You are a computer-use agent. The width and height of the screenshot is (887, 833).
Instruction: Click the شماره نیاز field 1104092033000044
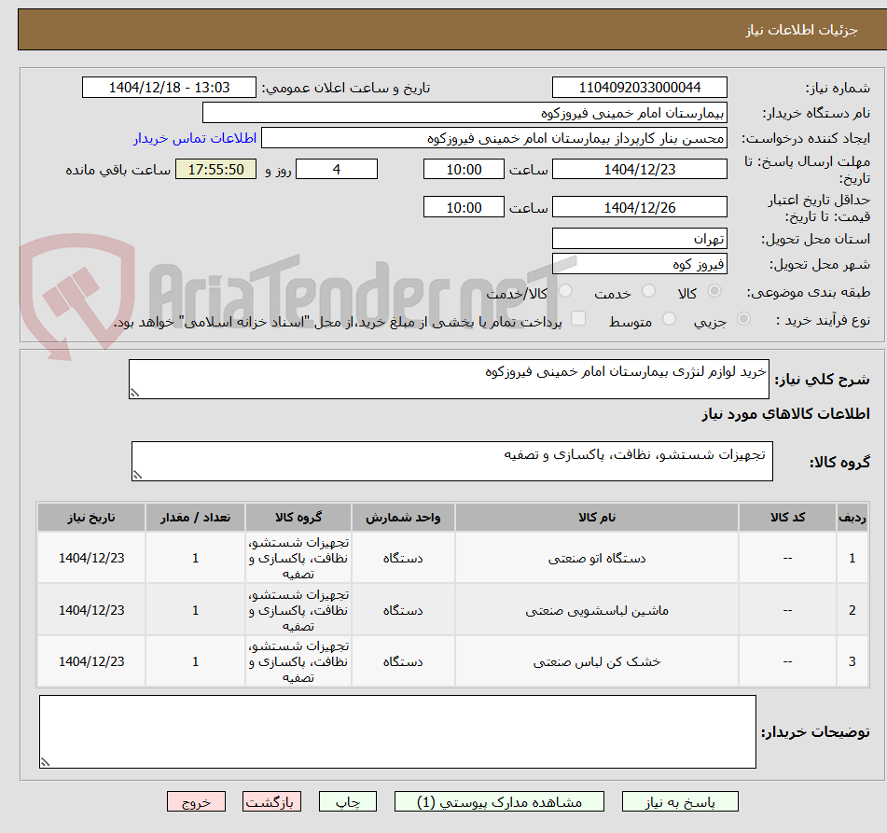click(x=639, y=88)
